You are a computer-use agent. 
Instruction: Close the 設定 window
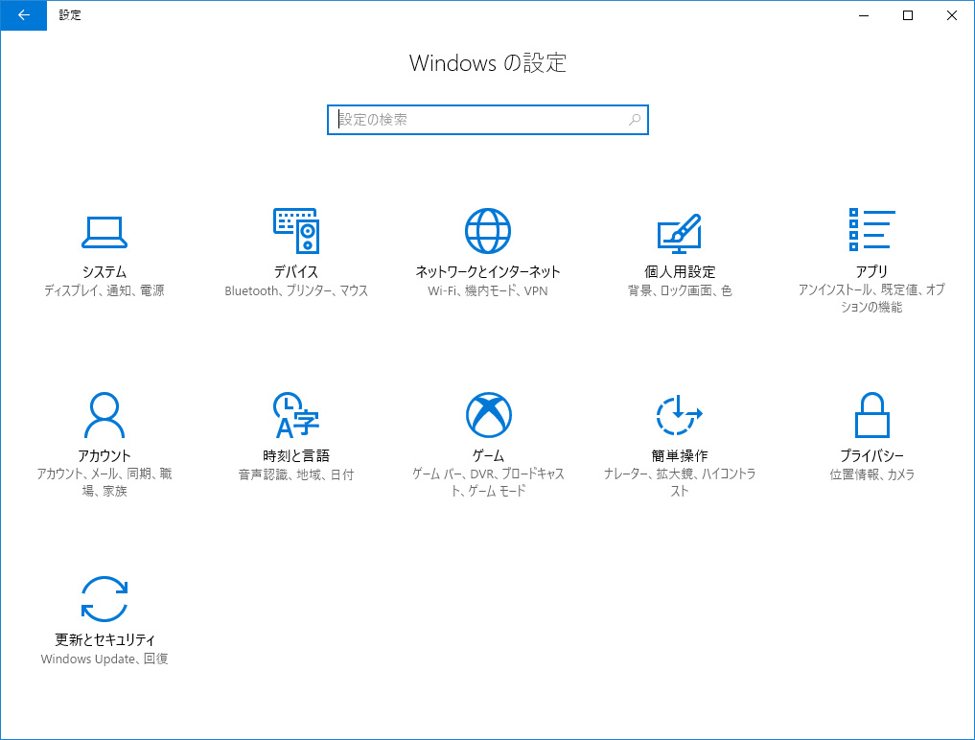click(x=952, y=15)
